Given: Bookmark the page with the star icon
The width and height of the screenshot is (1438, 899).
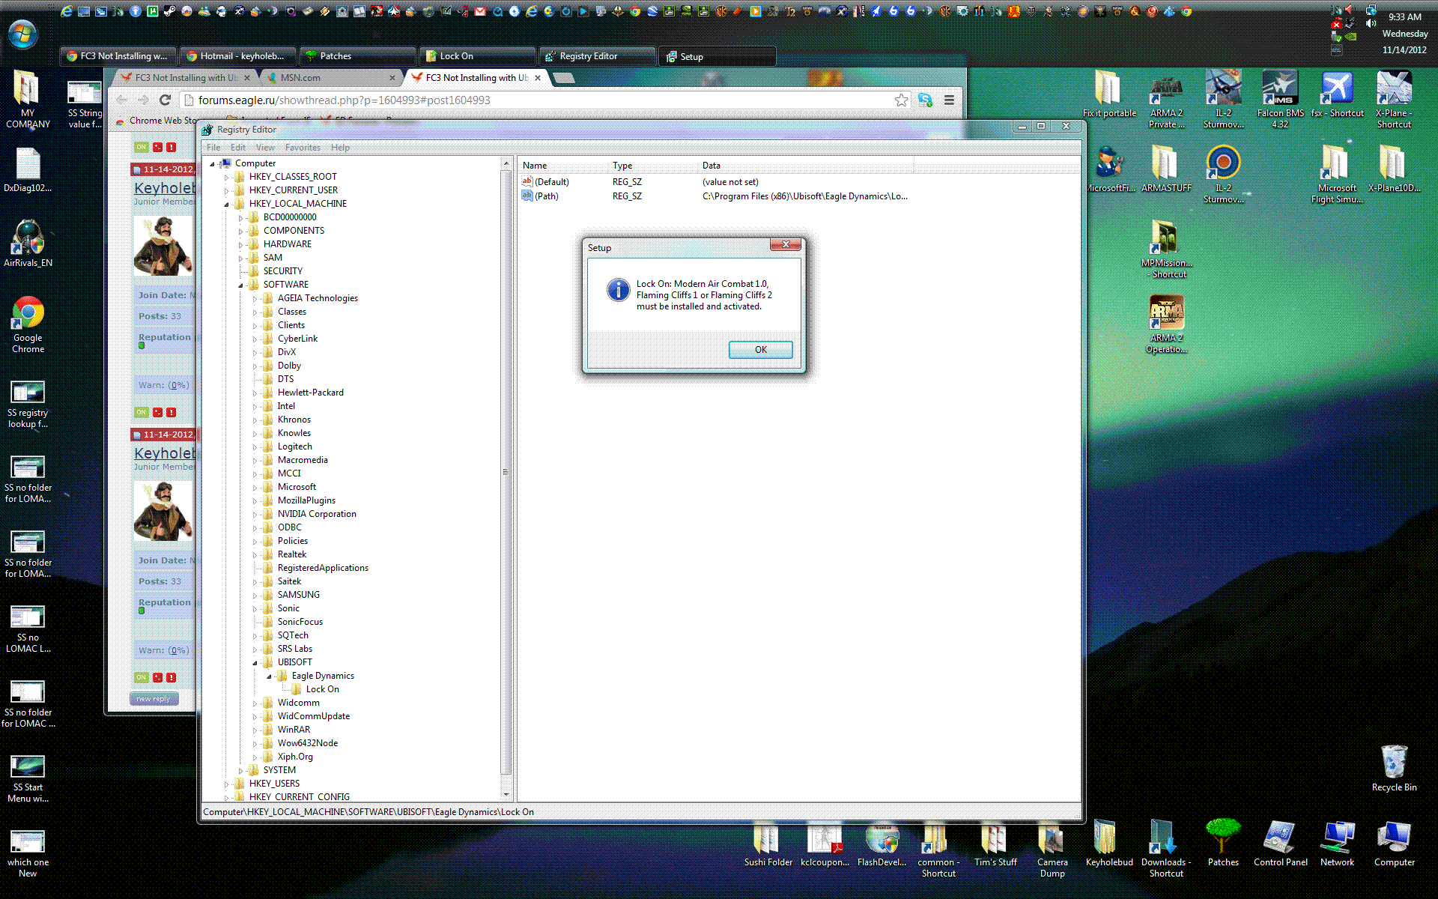Looking at the screenshot, I should tap(901, 100).
